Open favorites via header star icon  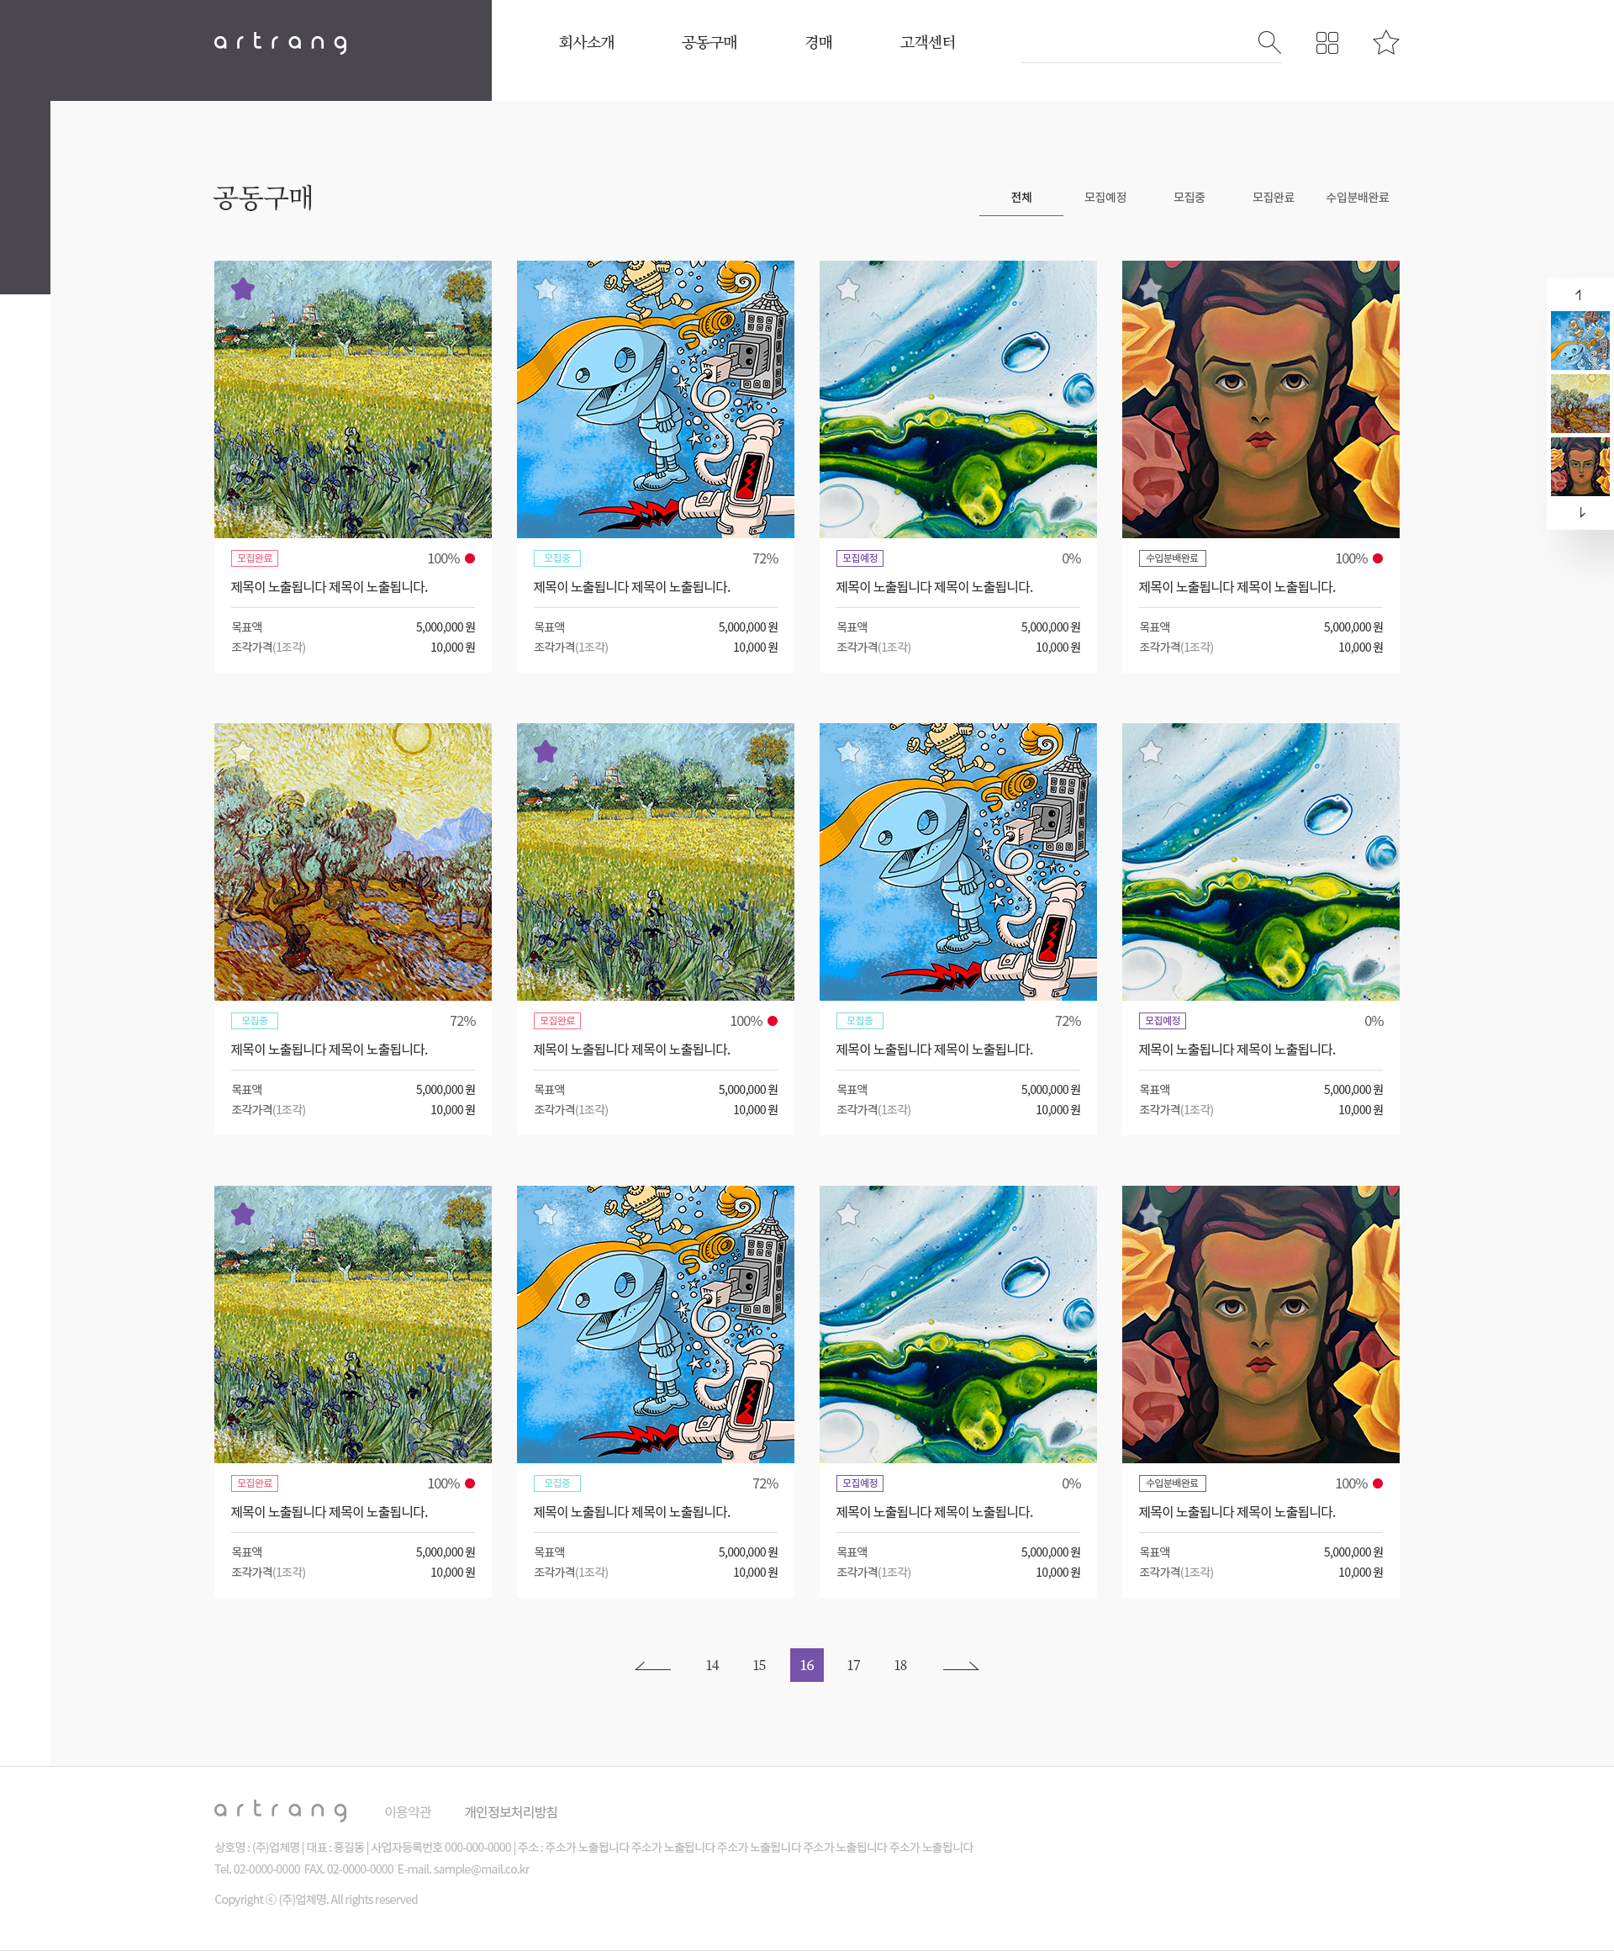[1385, 43]
